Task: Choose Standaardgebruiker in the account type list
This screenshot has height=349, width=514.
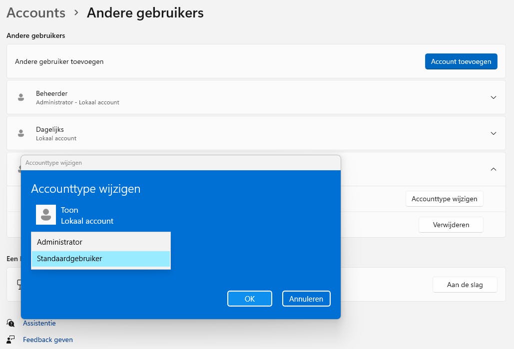Action: [x=100, y=259]
